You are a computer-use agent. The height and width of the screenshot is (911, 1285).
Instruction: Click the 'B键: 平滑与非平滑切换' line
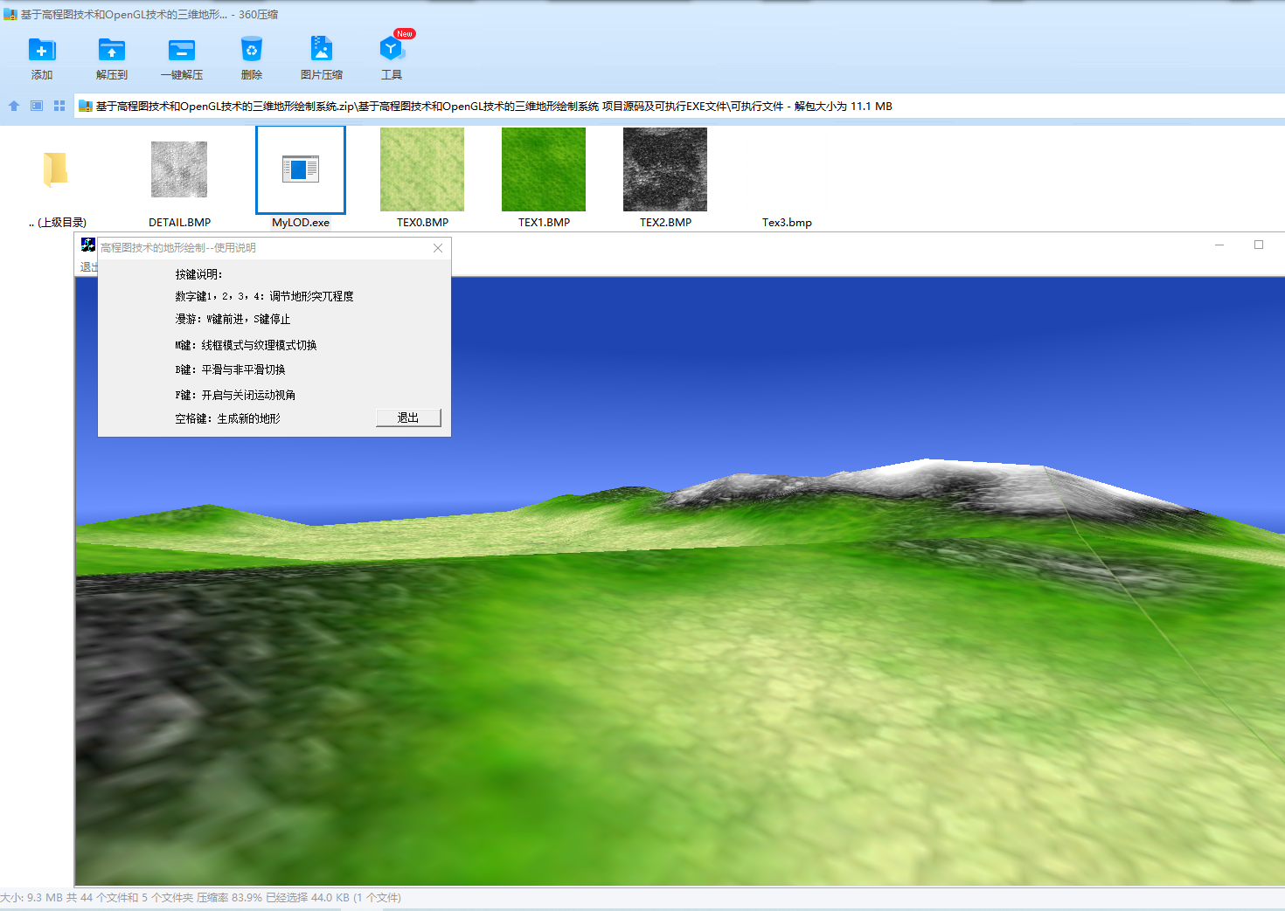pos(230,370)
